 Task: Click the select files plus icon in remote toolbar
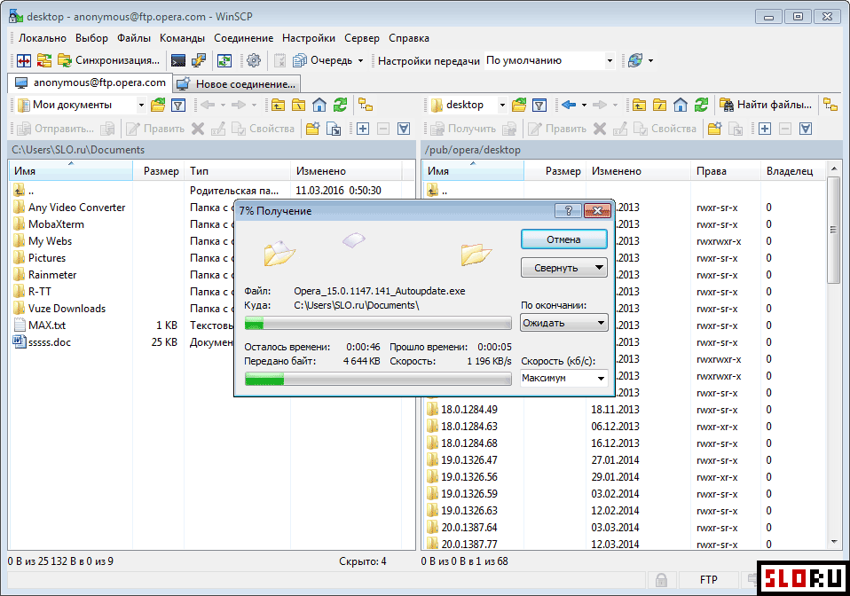pyautogui.click(x=765, y=129)
